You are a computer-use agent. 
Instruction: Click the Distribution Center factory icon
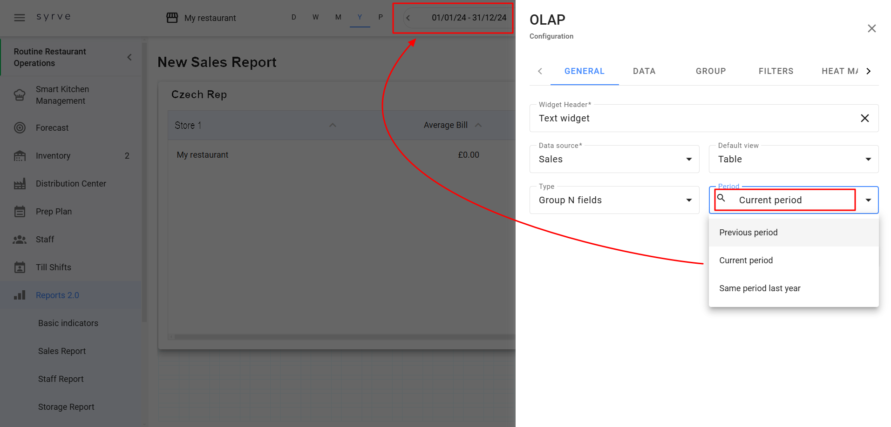20,184
